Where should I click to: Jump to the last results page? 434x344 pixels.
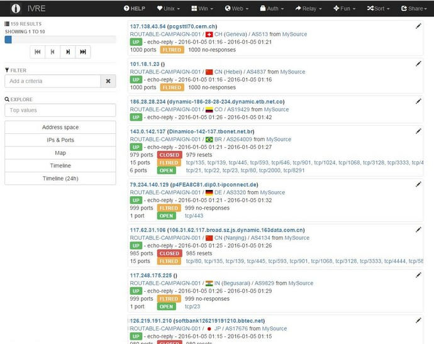(83, 52)
